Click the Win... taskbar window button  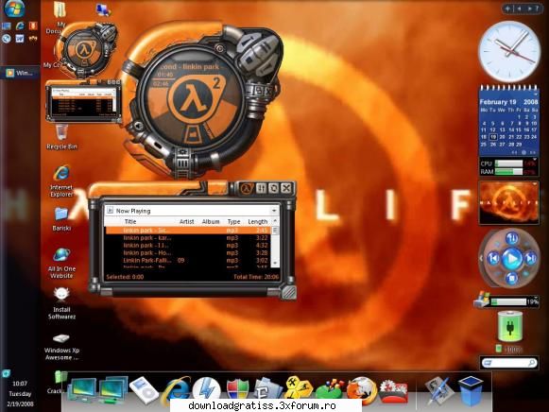[20, 73]
